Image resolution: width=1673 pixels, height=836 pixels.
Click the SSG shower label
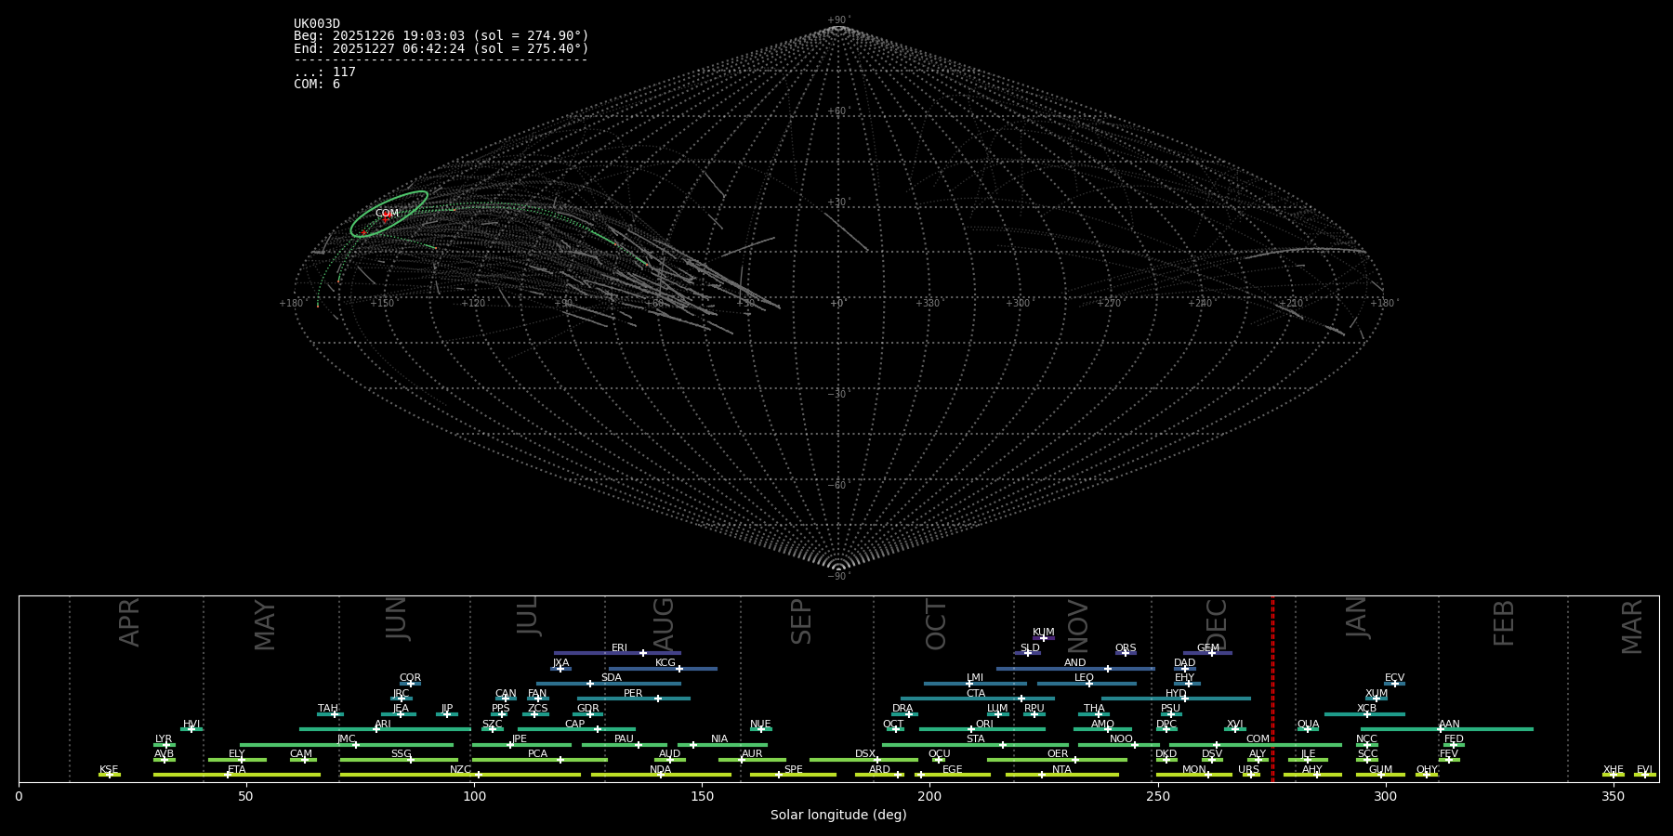click(x=401, y=754)
